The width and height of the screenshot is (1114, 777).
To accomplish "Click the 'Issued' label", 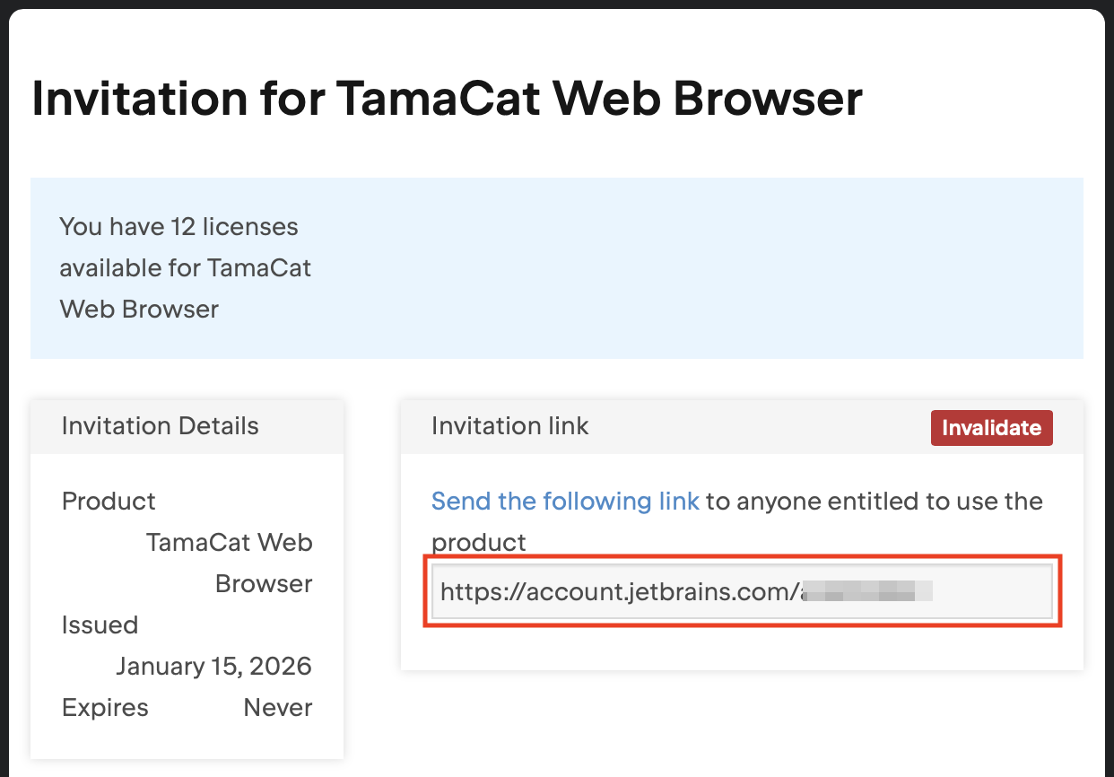I will (x=100, y=624).
